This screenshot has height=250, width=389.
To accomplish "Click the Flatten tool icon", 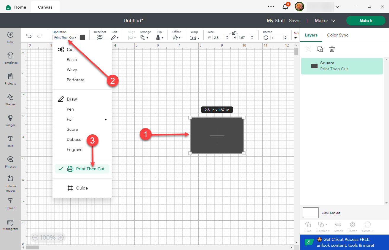I will click(x=352, y=227).
